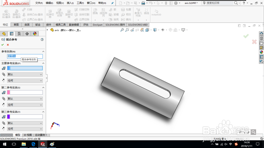Open the DimXpertManager panel tab
The height and width of the screenshot is (148, 264).
27,34
